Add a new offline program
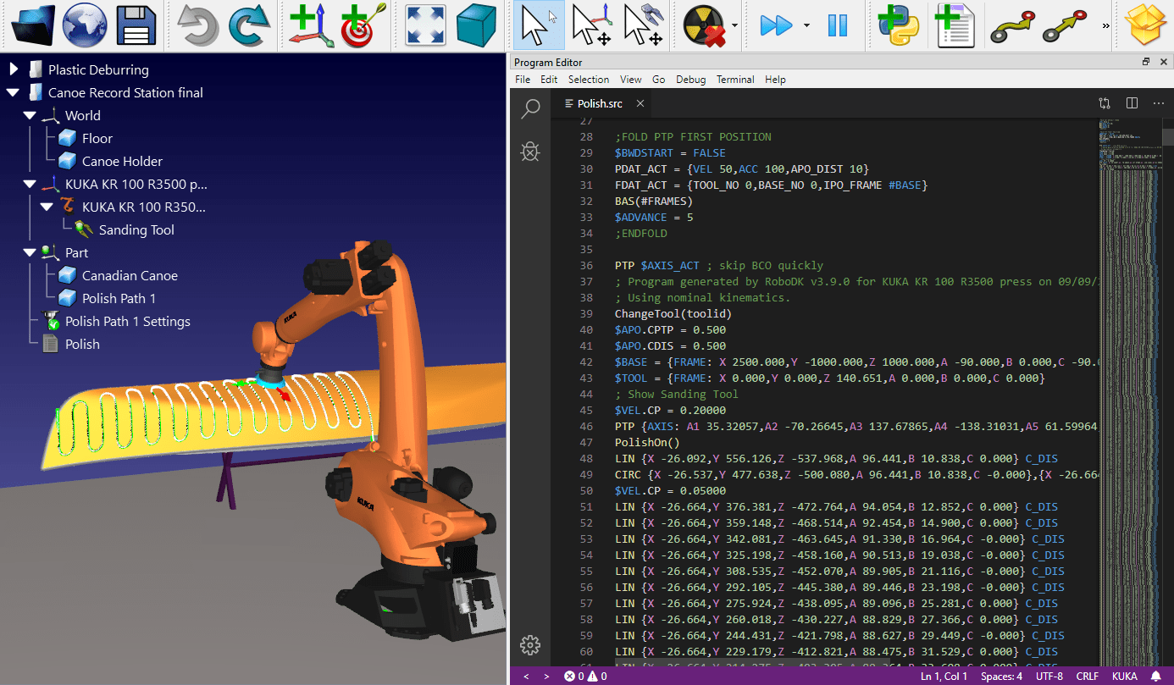This screenshot has height=685, width=1174. [955, 25]
